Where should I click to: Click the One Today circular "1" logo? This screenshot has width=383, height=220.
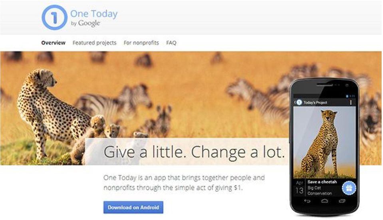pyautogui.click(x=54, y=18)
